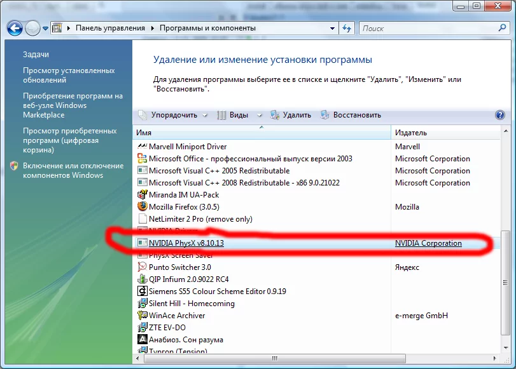This screenshot has height=369, width=516.
Task: Open the blue help question-mark icon
Action: (x=500, y=115)
